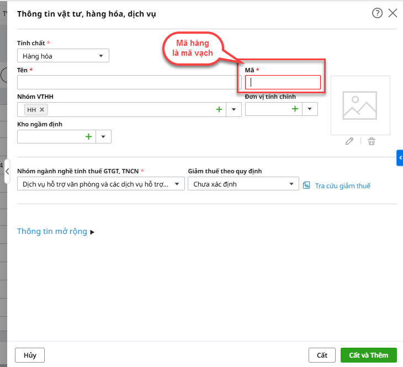
Task: Open the Tính chất dropdown
Action: [x=63, y=56]
